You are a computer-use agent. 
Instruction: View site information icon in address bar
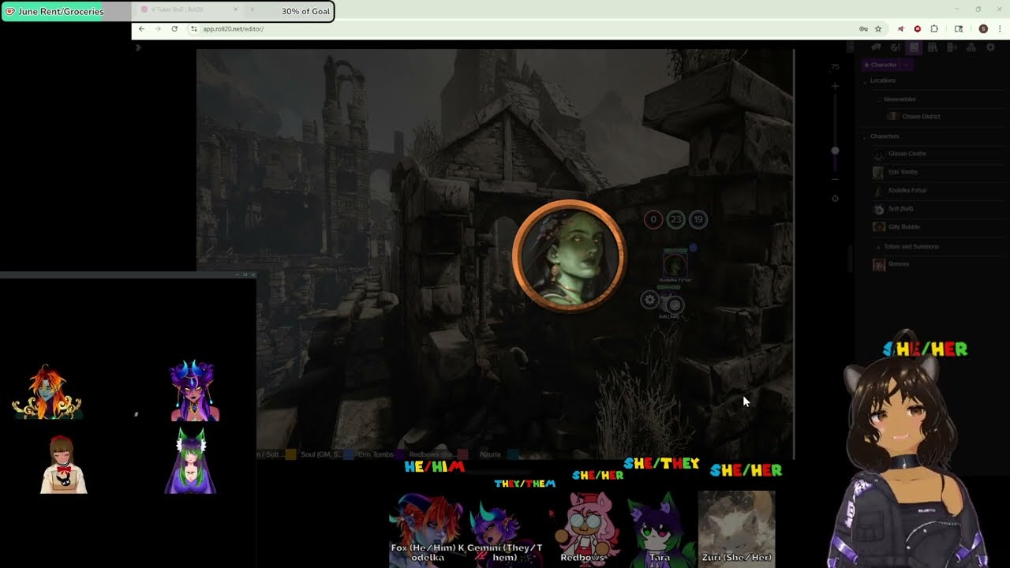tap(193, 29)
